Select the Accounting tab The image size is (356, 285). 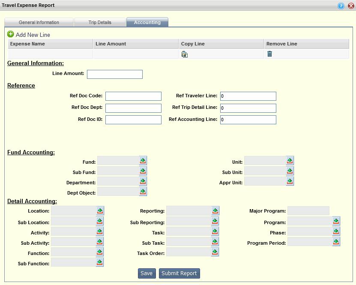coord(147,22)
